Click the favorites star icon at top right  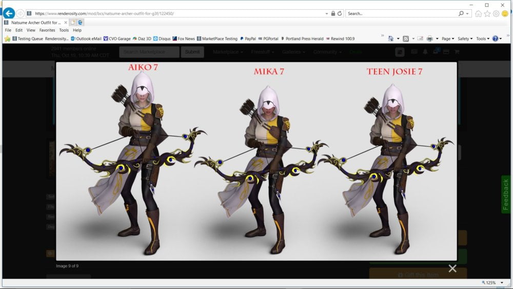487,13
